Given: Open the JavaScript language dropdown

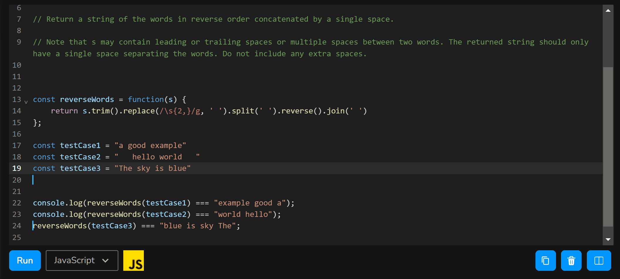Looking at the screenshot, I should (82, 260).
